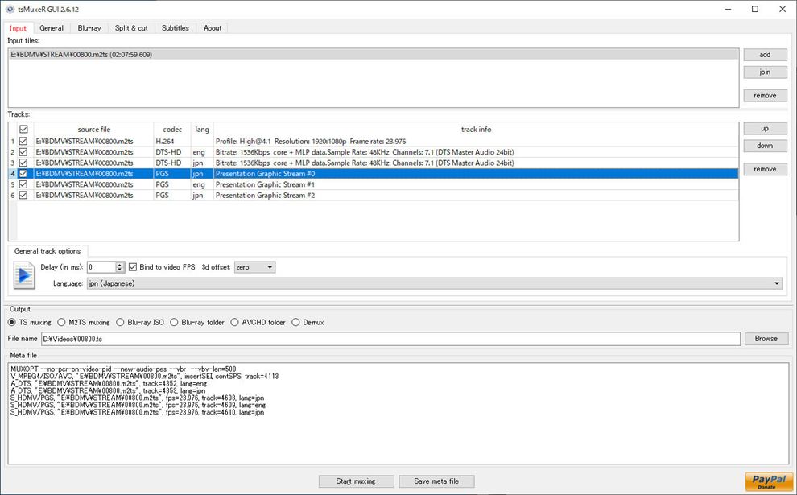
Task: Click the tsMuxeR app icon in title bar
Action: (10, 9)
